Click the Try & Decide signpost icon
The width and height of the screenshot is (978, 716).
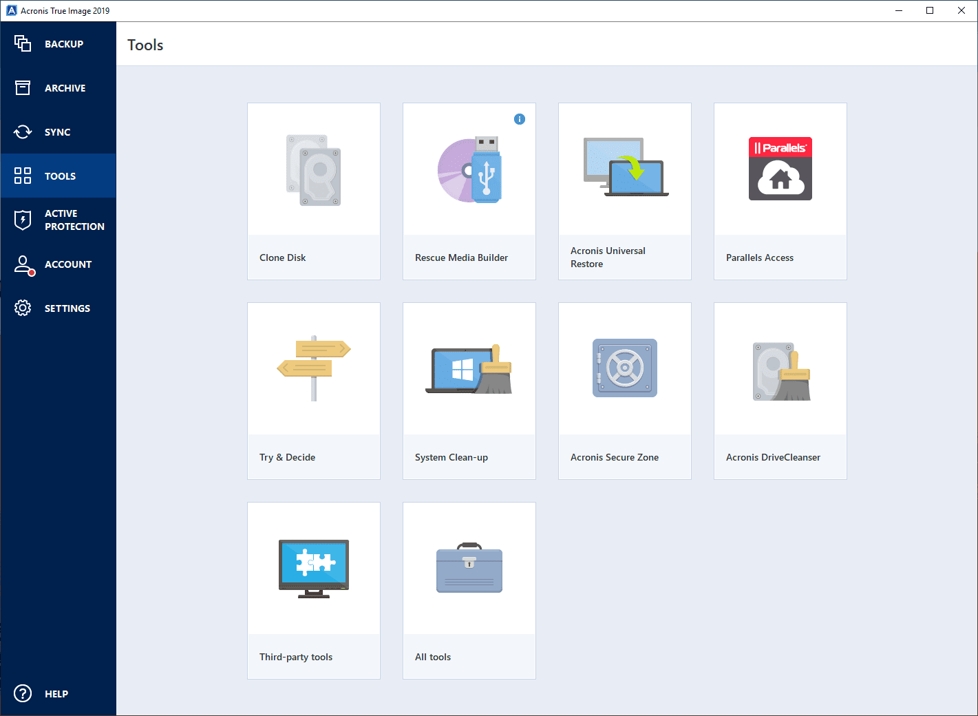(x=314, y=368)
